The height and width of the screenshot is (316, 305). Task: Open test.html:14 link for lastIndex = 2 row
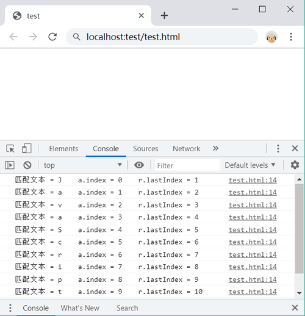tap(253, 192)
